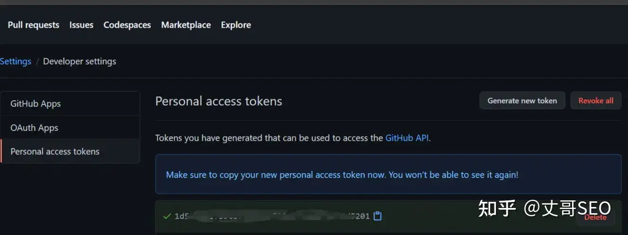Return to Settings via breadcrumb link
The width and height of the screenshot is (628, 235).
16,62
